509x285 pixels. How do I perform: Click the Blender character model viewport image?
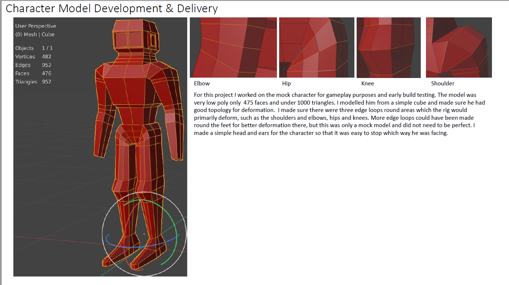click(100, 147)
